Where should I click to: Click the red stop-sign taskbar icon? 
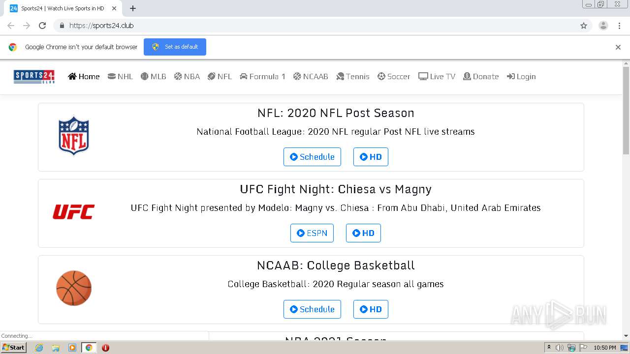(105, 348)
